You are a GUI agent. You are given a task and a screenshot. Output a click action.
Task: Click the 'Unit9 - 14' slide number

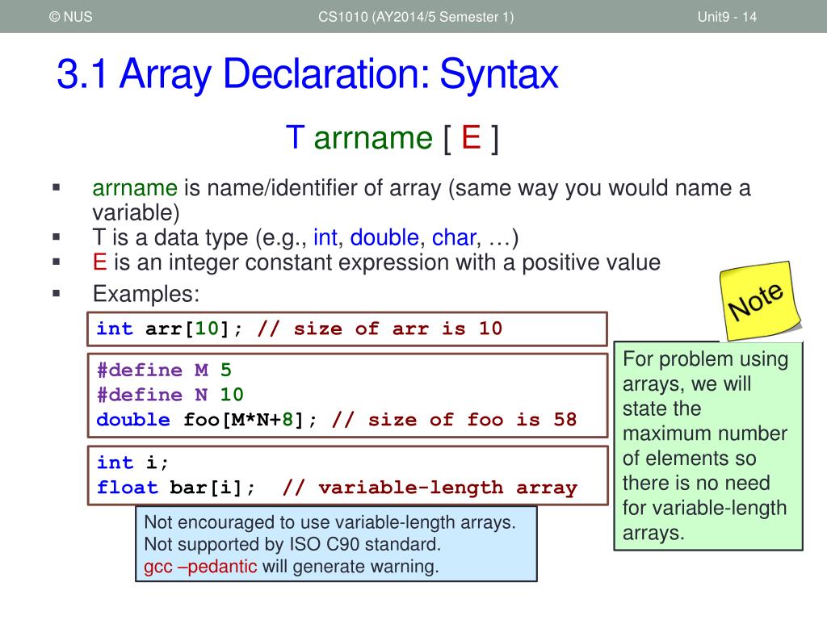(x=727, y=17)
